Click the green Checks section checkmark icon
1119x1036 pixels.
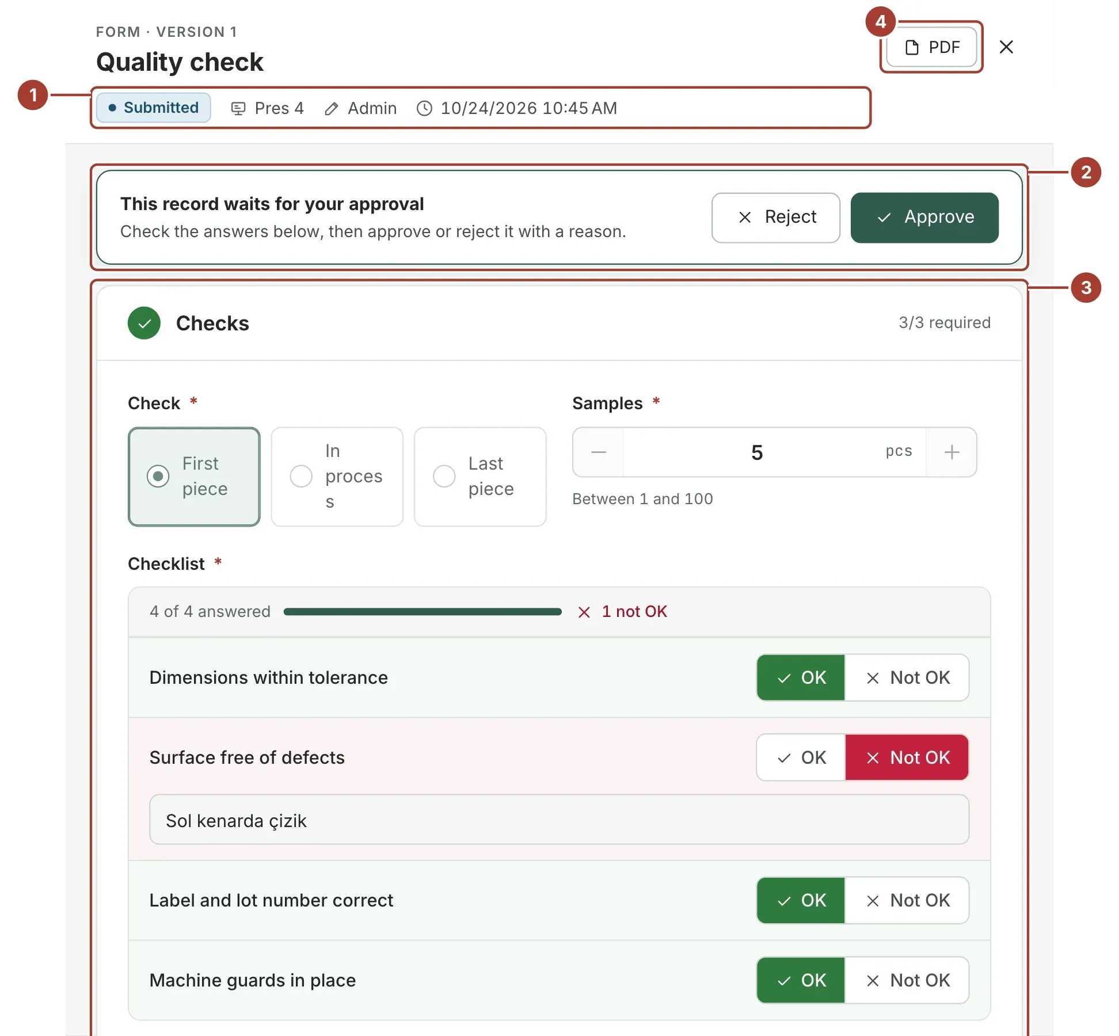(x=144, y=323)
